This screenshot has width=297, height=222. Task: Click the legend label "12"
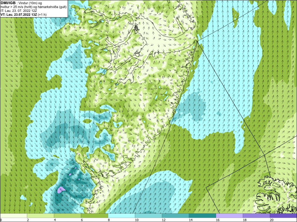(164, 220)
